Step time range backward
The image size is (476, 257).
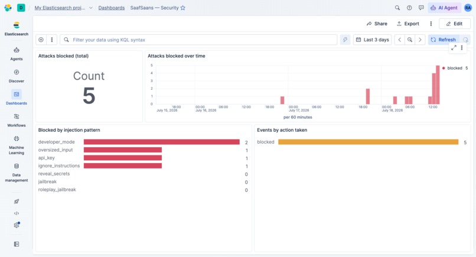[x=399, y=40]
